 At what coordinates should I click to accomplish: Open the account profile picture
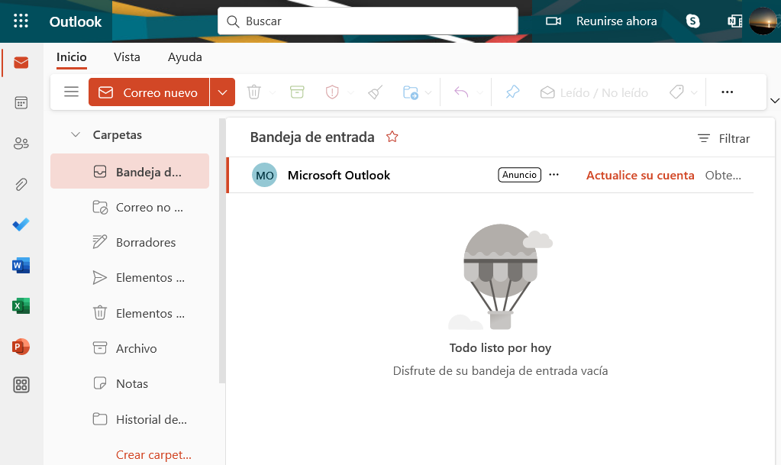click(x=763, y=21)
